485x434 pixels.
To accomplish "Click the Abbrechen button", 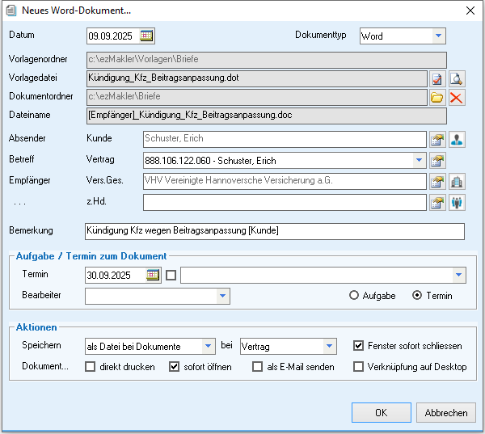I will coord(446,412).
